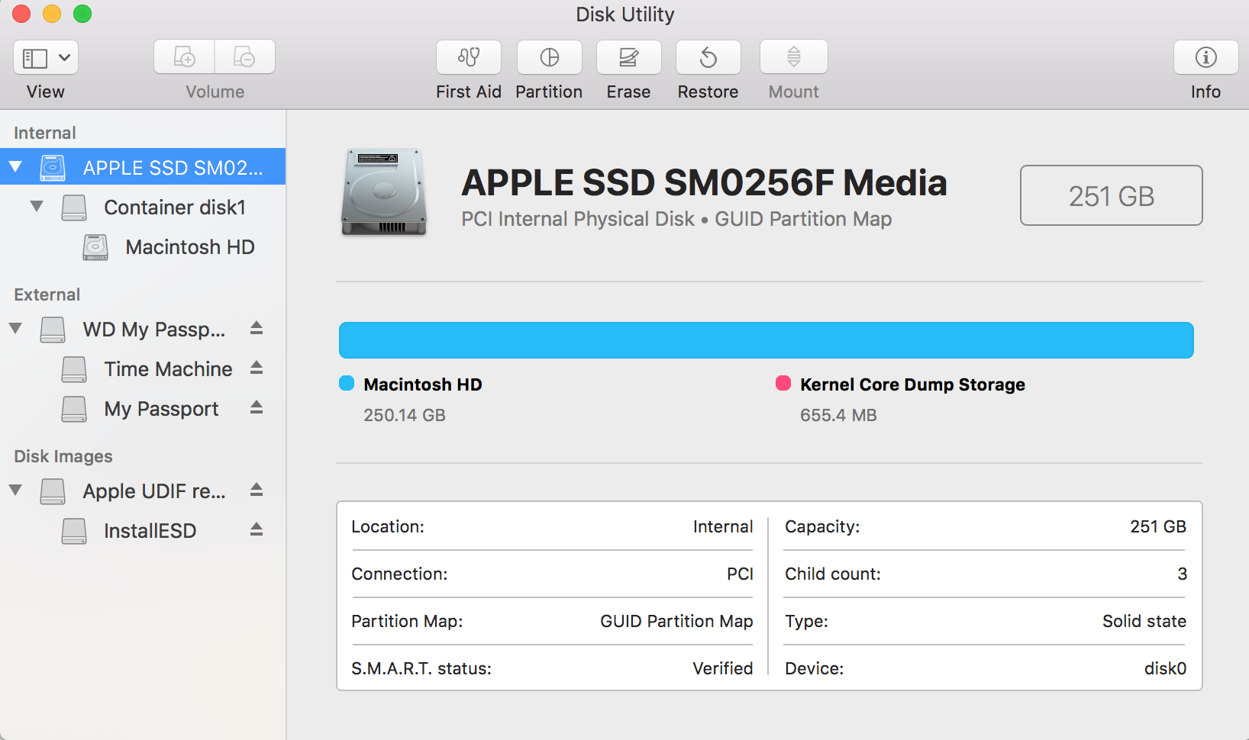Viewport: 1249px width, 740px height.
Task: Run First Aid on the disk
Action: 469,57
